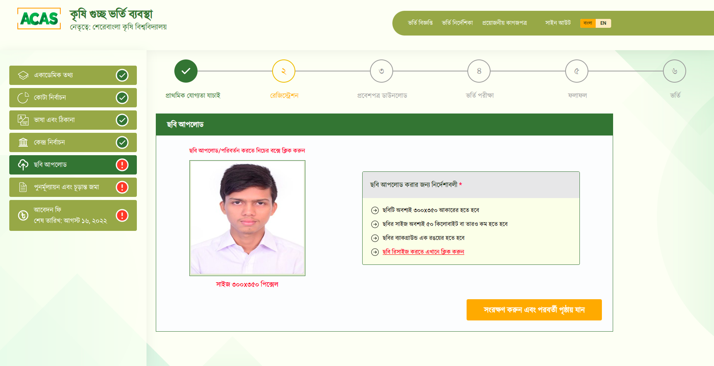Click সাইজ ৩০০x৩৫০ পিক্সেল caption
Screen dimensions: 714x366
click(x=247, y=285)
